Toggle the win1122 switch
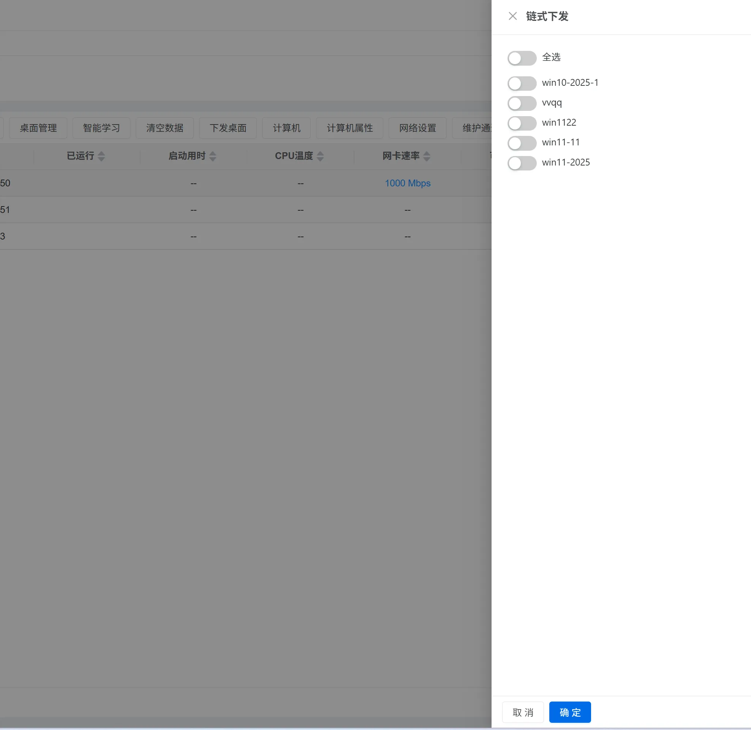 coord(522,123)
